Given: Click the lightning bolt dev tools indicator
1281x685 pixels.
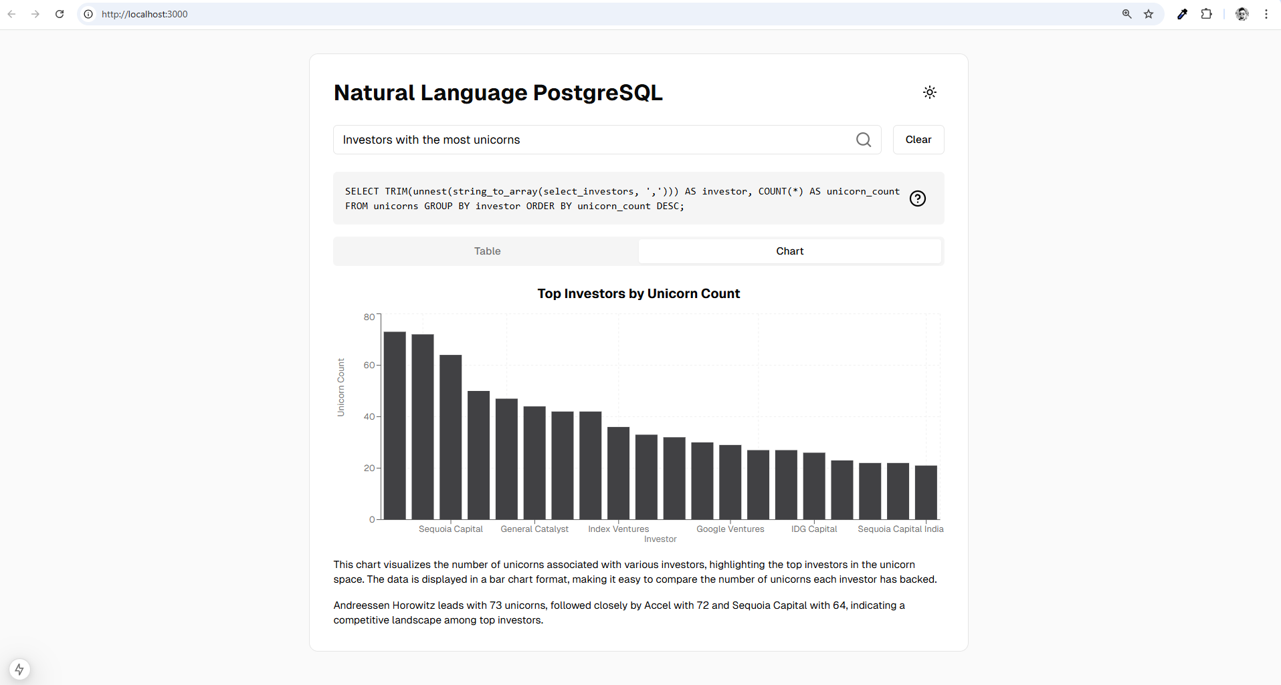Looking at the screenshot, I should tap(19, 669).
